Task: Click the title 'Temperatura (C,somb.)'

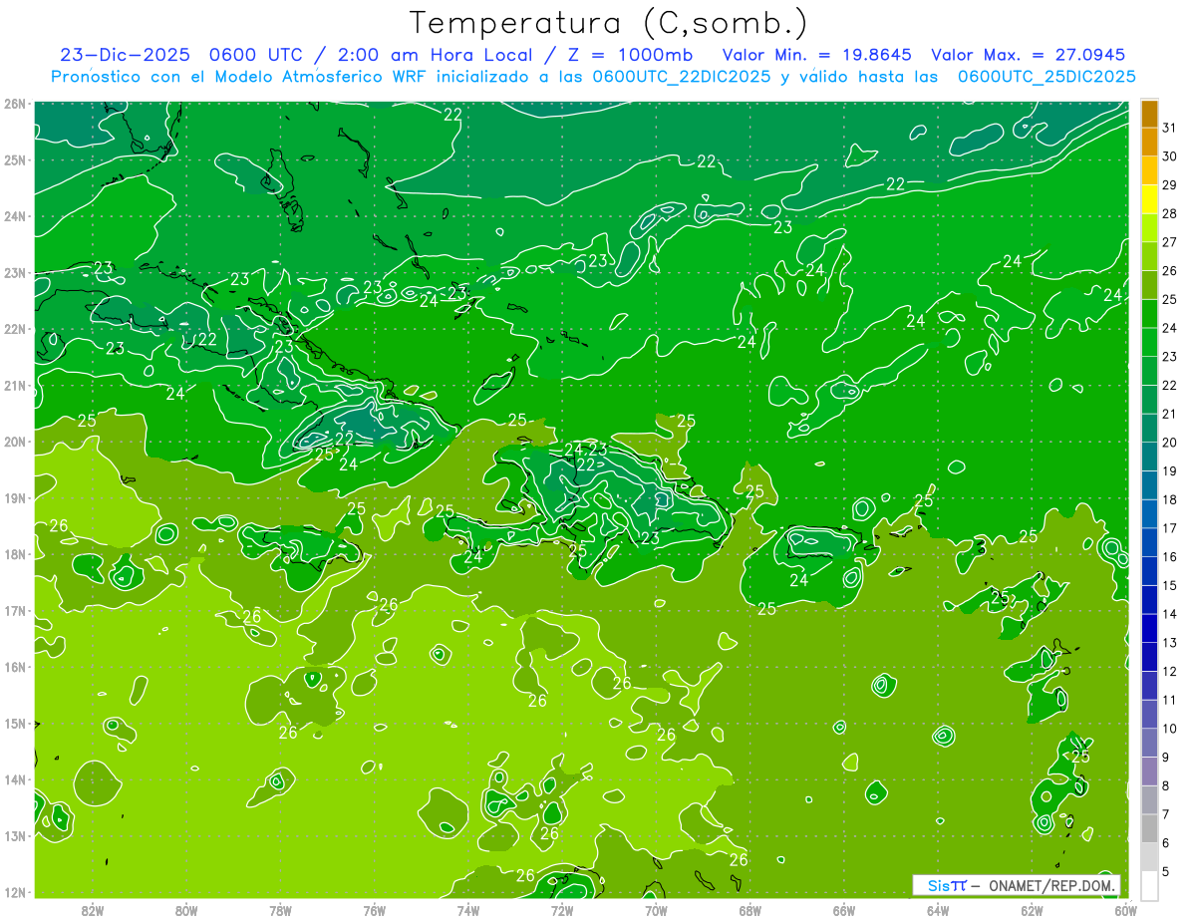Action: coord(609,23)
